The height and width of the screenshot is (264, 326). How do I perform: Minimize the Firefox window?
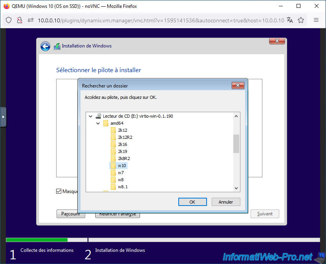281,6
